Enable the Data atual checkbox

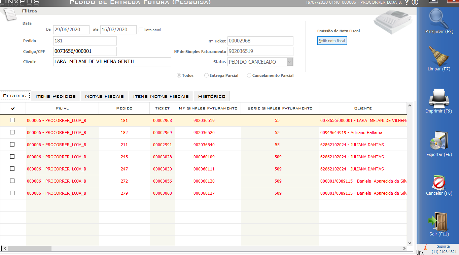coord(141,30)
